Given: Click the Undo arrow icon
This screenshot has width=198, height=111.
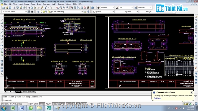Looking at the screenshot, I should click(x=46, y=8).
